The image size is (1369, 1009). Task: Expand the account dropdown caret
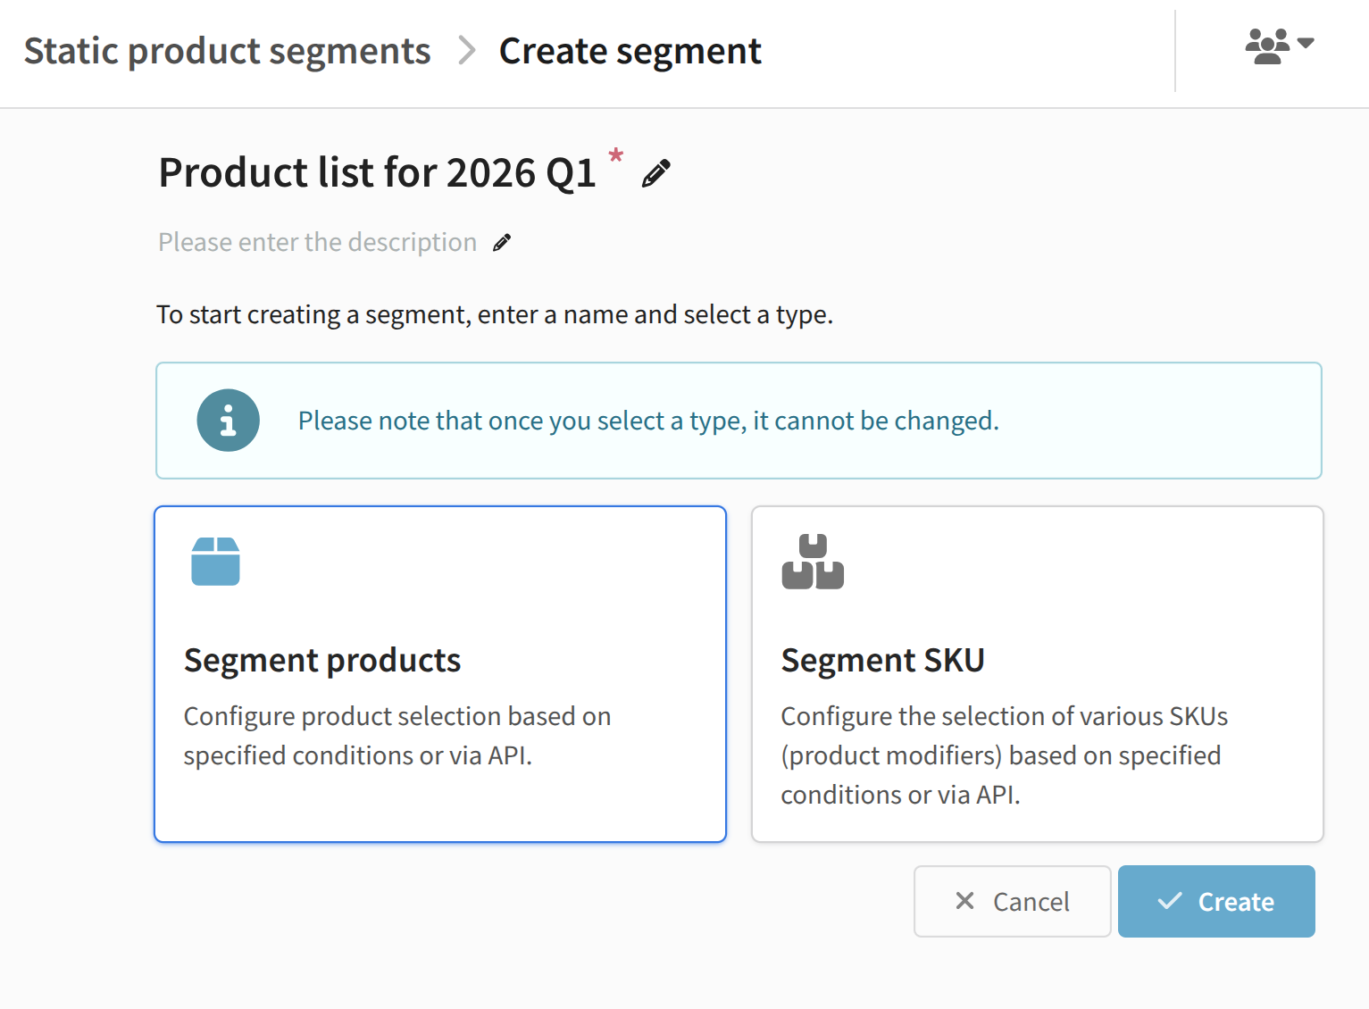click(1306, 44)
